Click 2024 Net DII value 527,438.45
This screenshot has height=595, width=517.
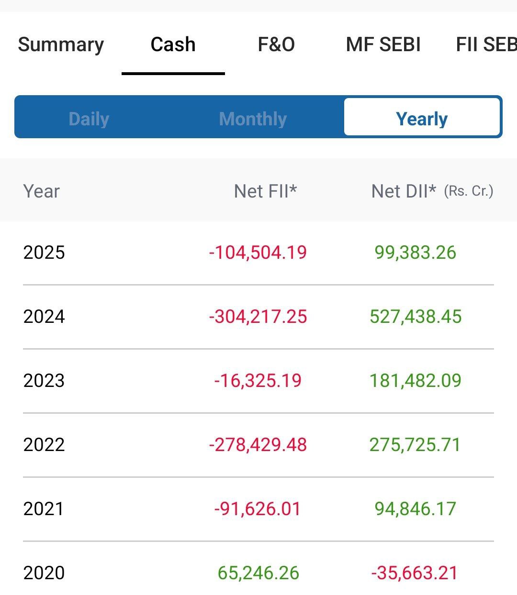416,317
